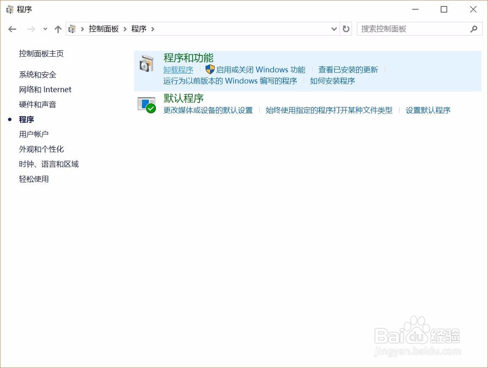Click the search magnifier icon

[474, 29]
